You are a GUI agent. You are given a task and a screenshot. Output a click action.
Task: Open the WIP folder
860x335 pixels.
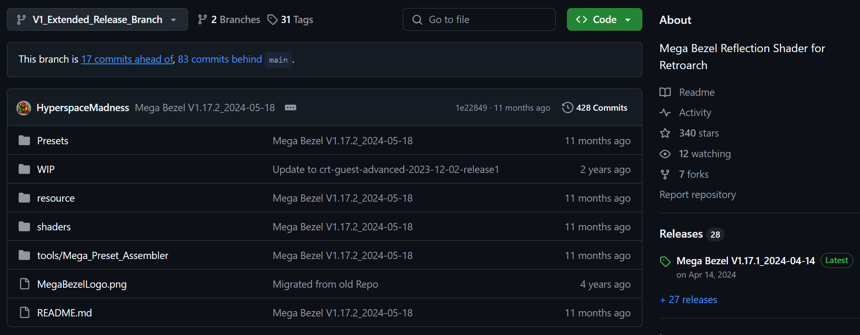(x=46, y=169)
